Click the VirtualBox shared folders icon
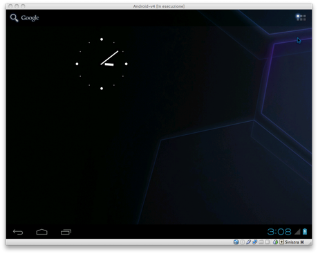Screen dimensions: 318x254 click(x=261, y=242)
